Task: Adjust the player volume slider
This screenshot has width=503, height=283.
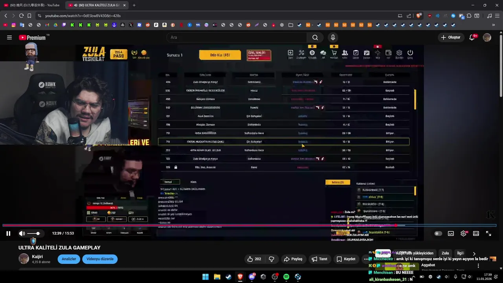Action: point(33,233)
